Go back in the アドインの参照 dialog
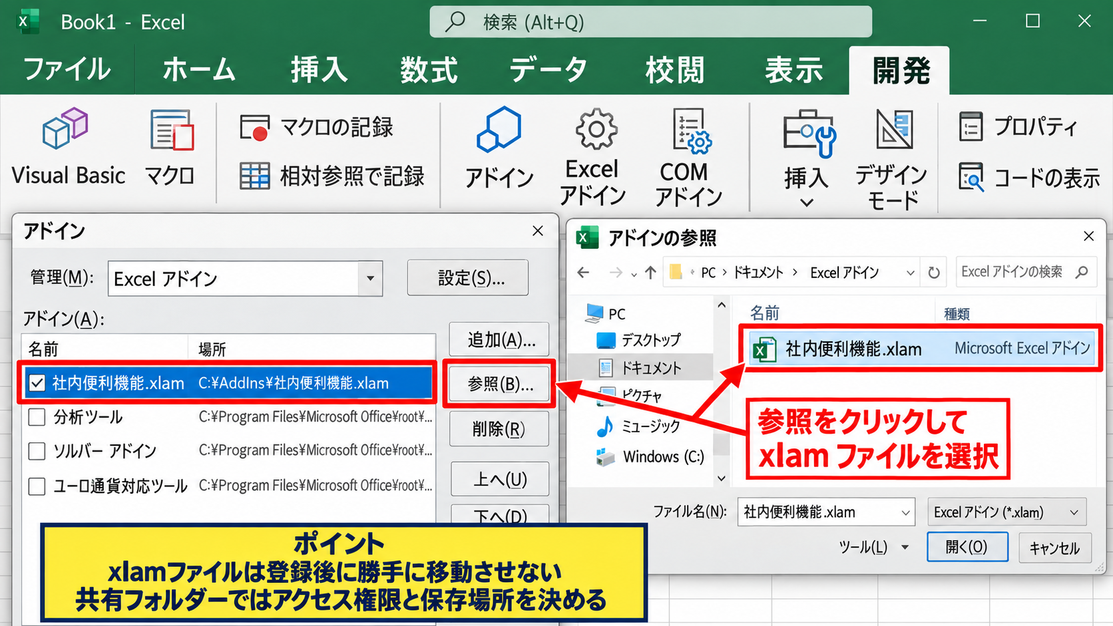This screenshot has height=626, width=1113. click(x=584, y=272)
